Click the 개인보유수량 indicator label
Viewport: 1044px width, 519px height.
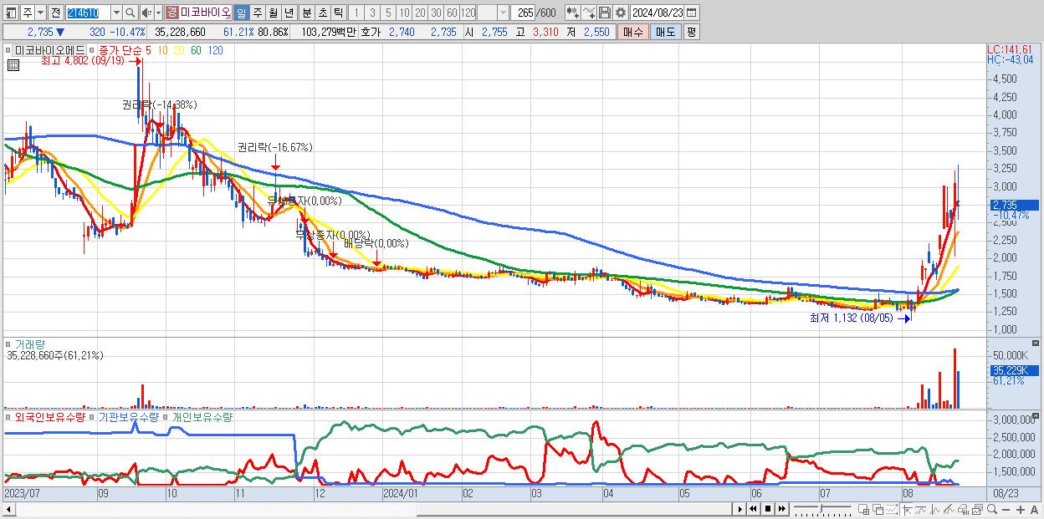pyautogui.click(x=202, y=417)
